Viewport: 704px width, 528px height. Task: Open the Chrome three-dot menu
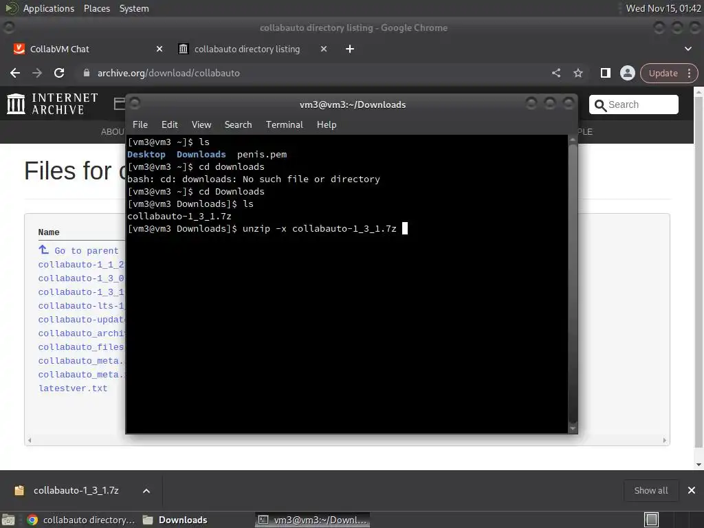(x=689, y=73)
